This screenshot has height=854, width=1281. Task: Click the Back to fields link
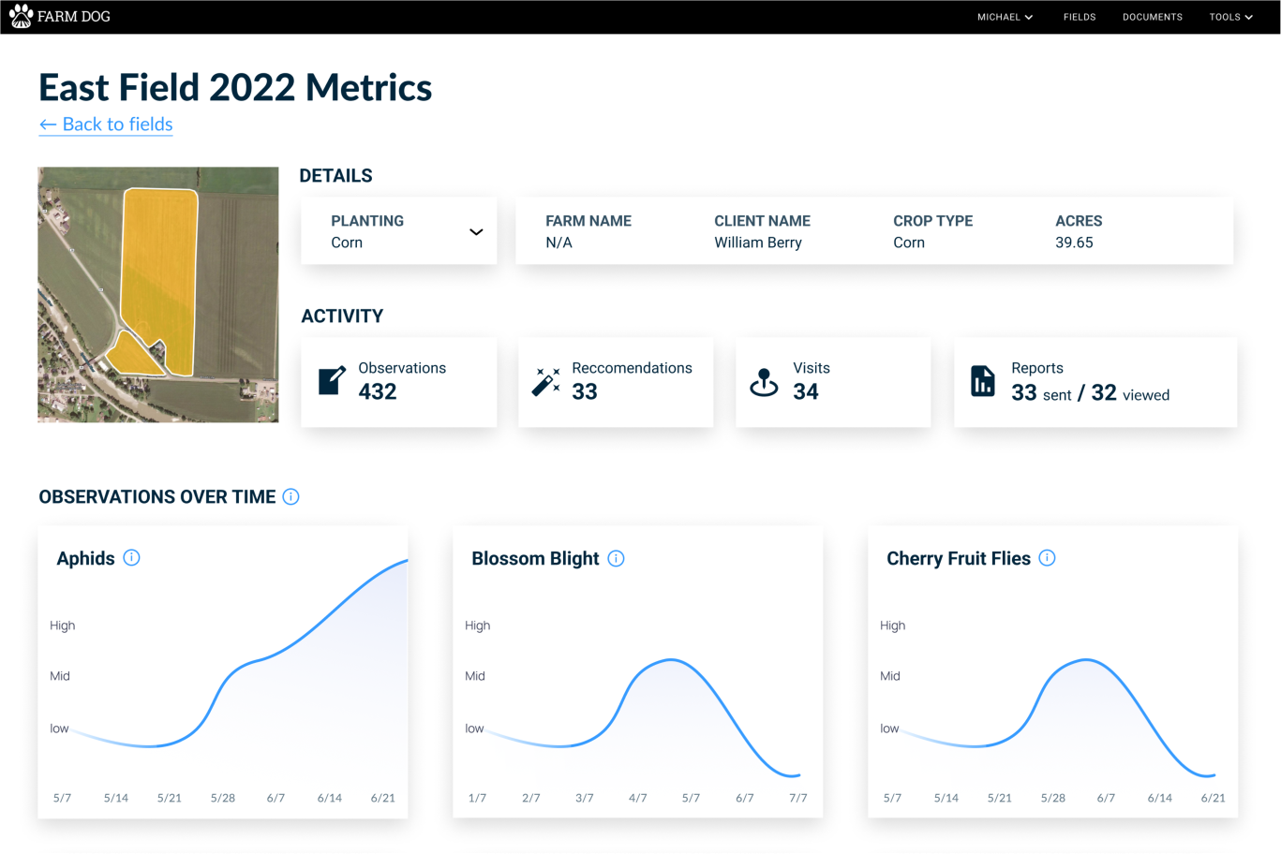tap(105, 124)
